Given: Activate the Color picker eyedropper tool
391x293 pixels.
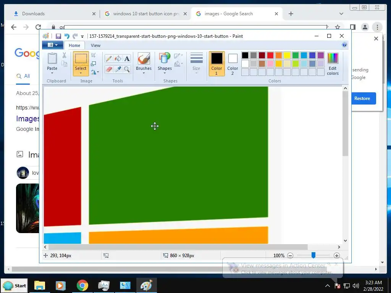Looking at the screenshot, I should pyautogui.click(x=118, y=69).
